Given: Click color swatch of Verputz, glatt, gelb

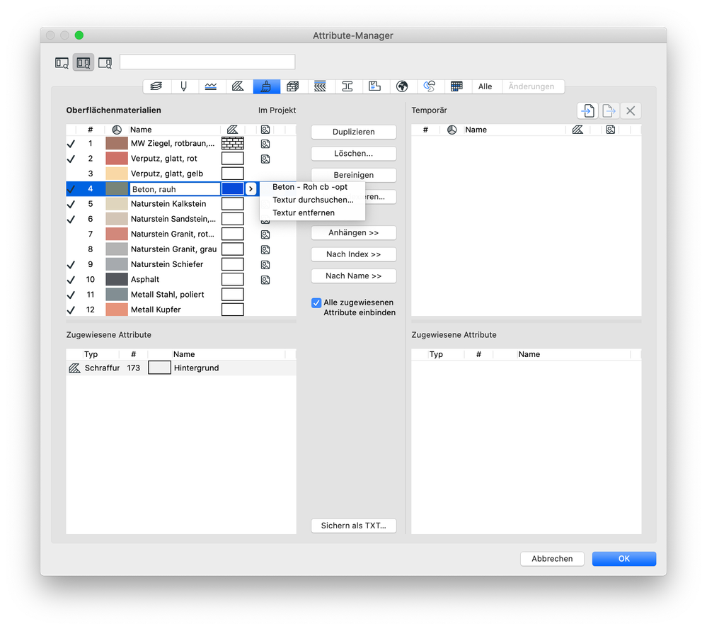Looking at the screenshot, I should 117,174.
